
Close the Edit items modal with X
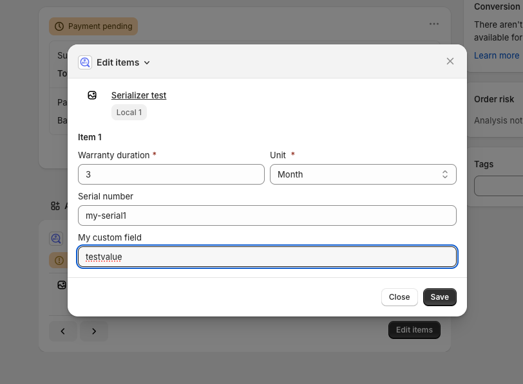tap(450, 61)
